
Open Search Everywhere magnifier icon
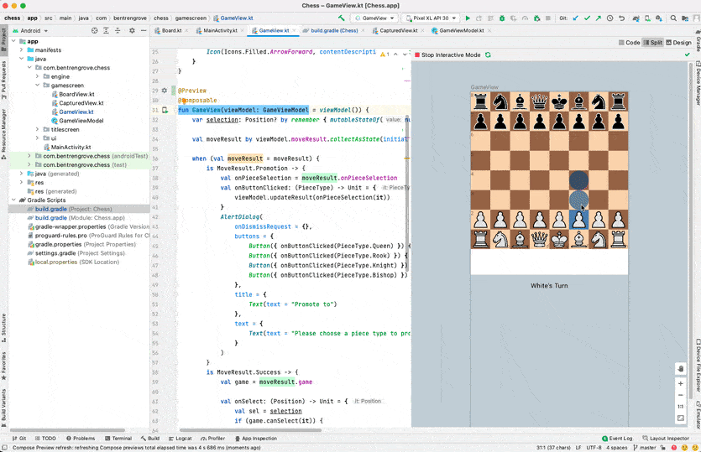tap(673, 18)
